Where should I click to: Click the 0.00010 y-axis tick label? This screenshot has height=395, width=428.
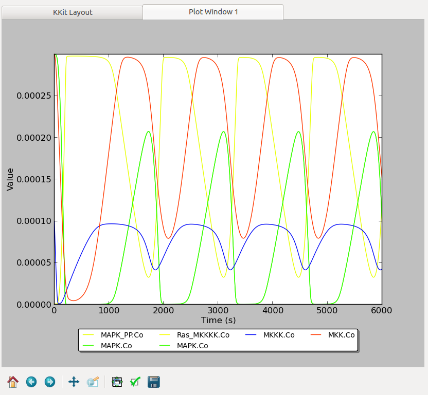34,221
